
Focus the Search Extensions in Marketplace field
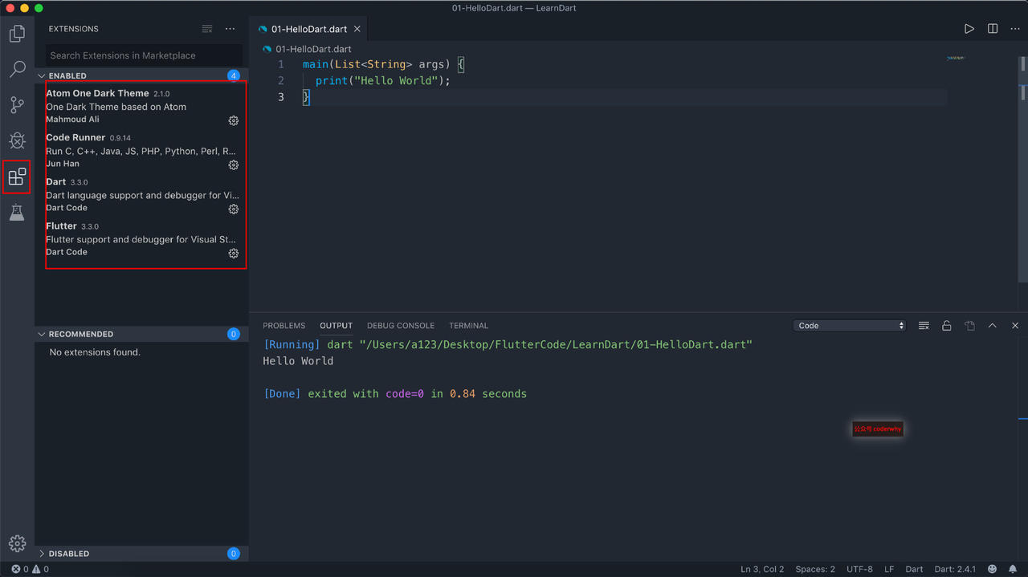pyautogui.click(x=143, y=55)
